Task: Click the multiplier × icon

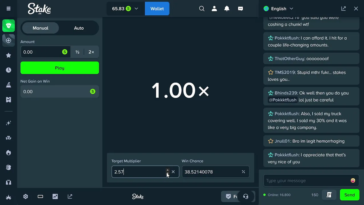Action: click(173, 172)
